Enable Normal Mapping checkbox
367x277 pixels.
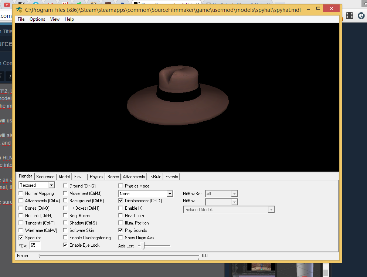21,193
